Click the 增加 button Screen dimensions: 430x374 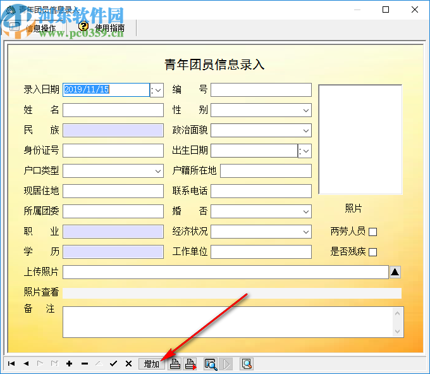pos(152,364)
